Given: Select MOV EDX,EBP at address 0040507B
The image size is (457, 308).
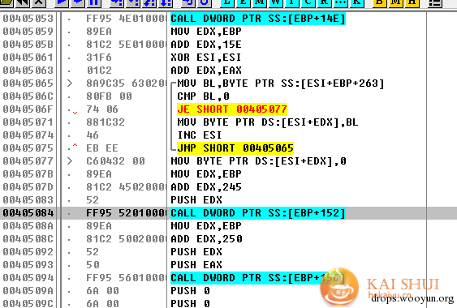Looking at the screenshot, I should [206, 174].
